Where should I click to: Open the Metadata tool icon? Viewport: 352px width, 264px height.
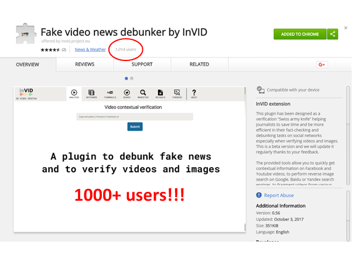pos(160,94)
